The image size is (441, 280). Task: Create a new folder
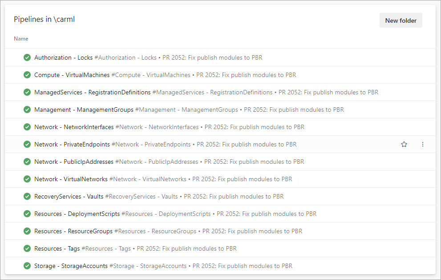pos(400,20)
